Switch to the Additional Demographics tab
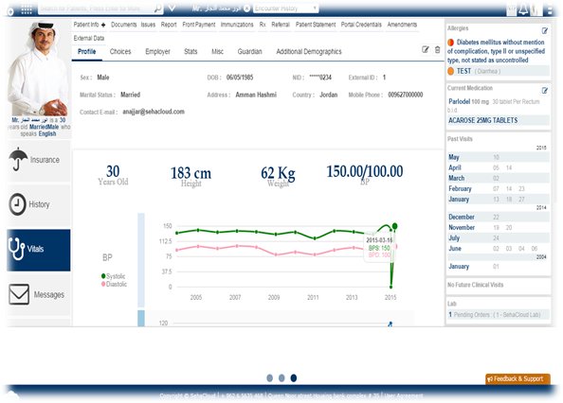 pyautogui.click(x=309, y=52)
